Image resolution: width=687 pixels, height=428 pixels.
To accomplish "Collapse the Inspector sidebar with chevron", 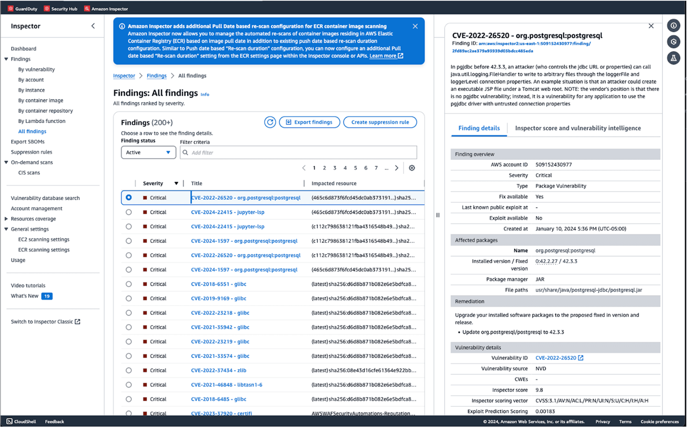I will point(93,26).
